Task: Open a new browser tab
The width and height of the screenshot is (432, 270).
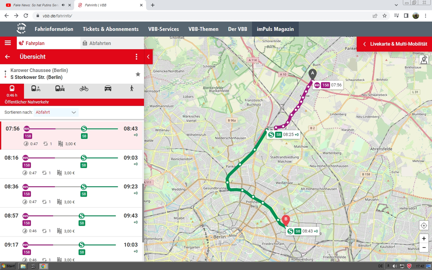Action: [153, 5]
